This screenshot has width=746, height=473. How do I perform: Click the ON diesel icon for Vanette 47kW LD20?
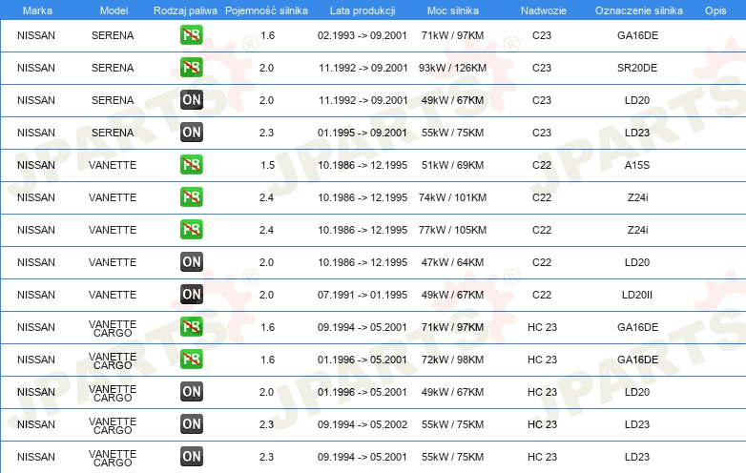click(x=191, y=262)
